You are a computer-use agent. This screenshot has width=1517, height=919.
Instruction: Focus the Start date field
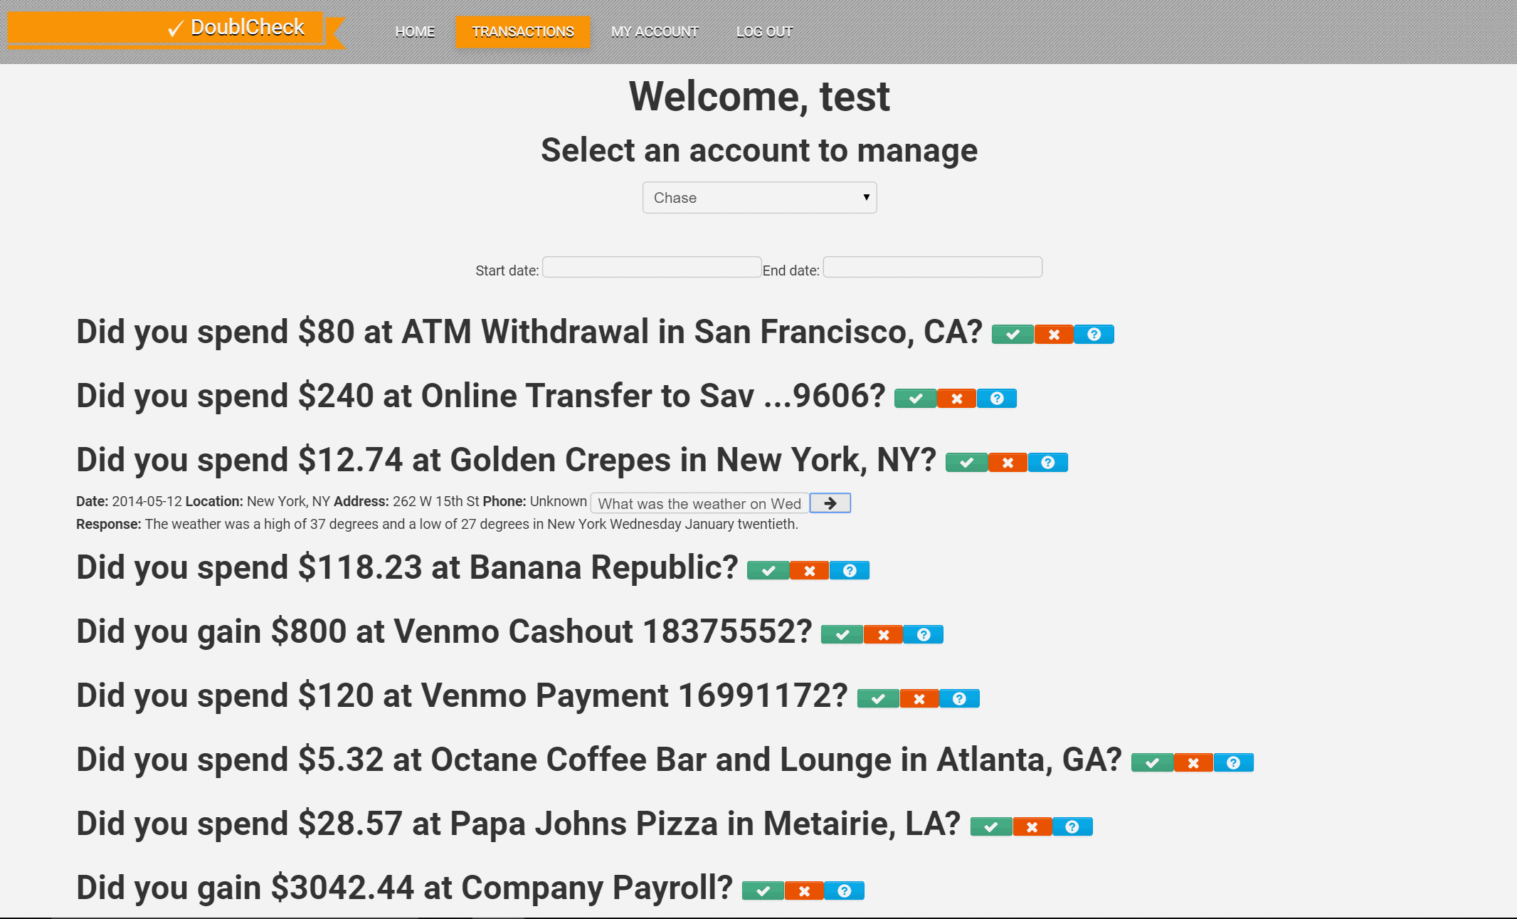652,267
